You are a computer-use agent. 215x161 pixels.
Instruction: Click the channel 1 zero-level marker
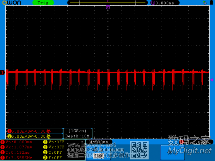point(3,73)
